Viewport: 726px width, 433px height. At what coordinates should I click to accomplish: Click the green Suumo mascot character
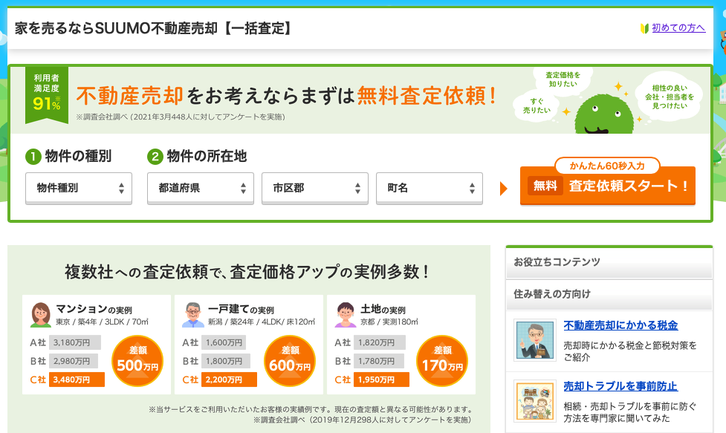(604, 114)
